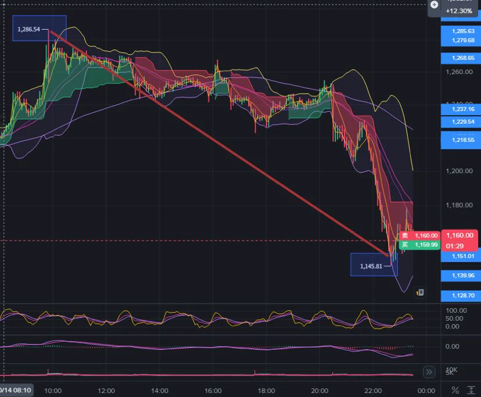
Task: Select the 1,285.63 price level label
Action: tap(463, 31)
